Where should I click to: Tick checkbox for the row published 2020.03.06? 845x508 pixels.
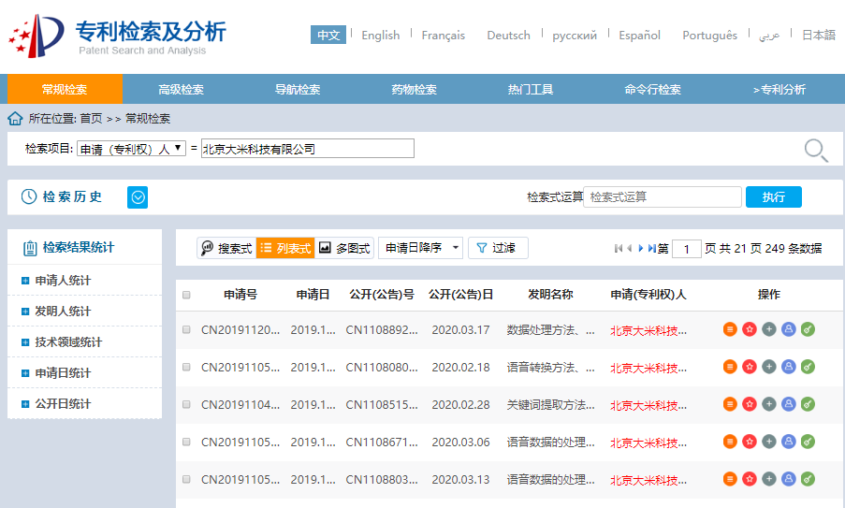click(x=186, y=442)
